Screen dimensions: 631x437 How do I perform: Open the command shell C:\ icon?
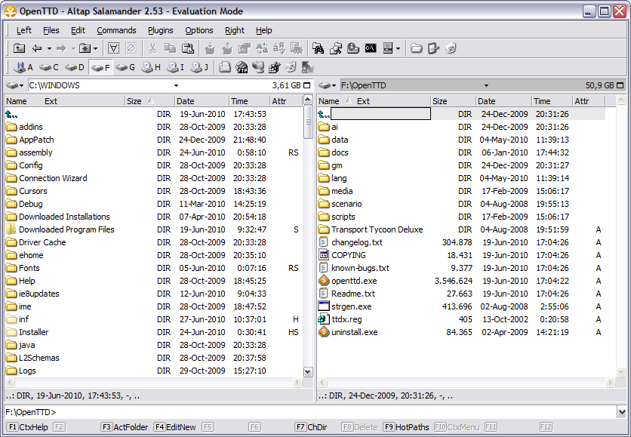[371, 49]
